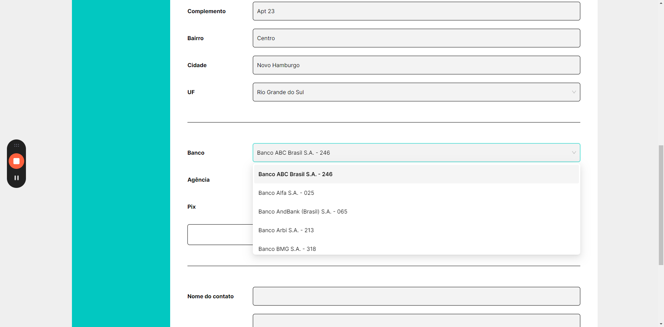Image resolution: width=664 pixels, height=327 pixels.
Task: Focus the Cidade input field
Action: click(x=416, y=65)
